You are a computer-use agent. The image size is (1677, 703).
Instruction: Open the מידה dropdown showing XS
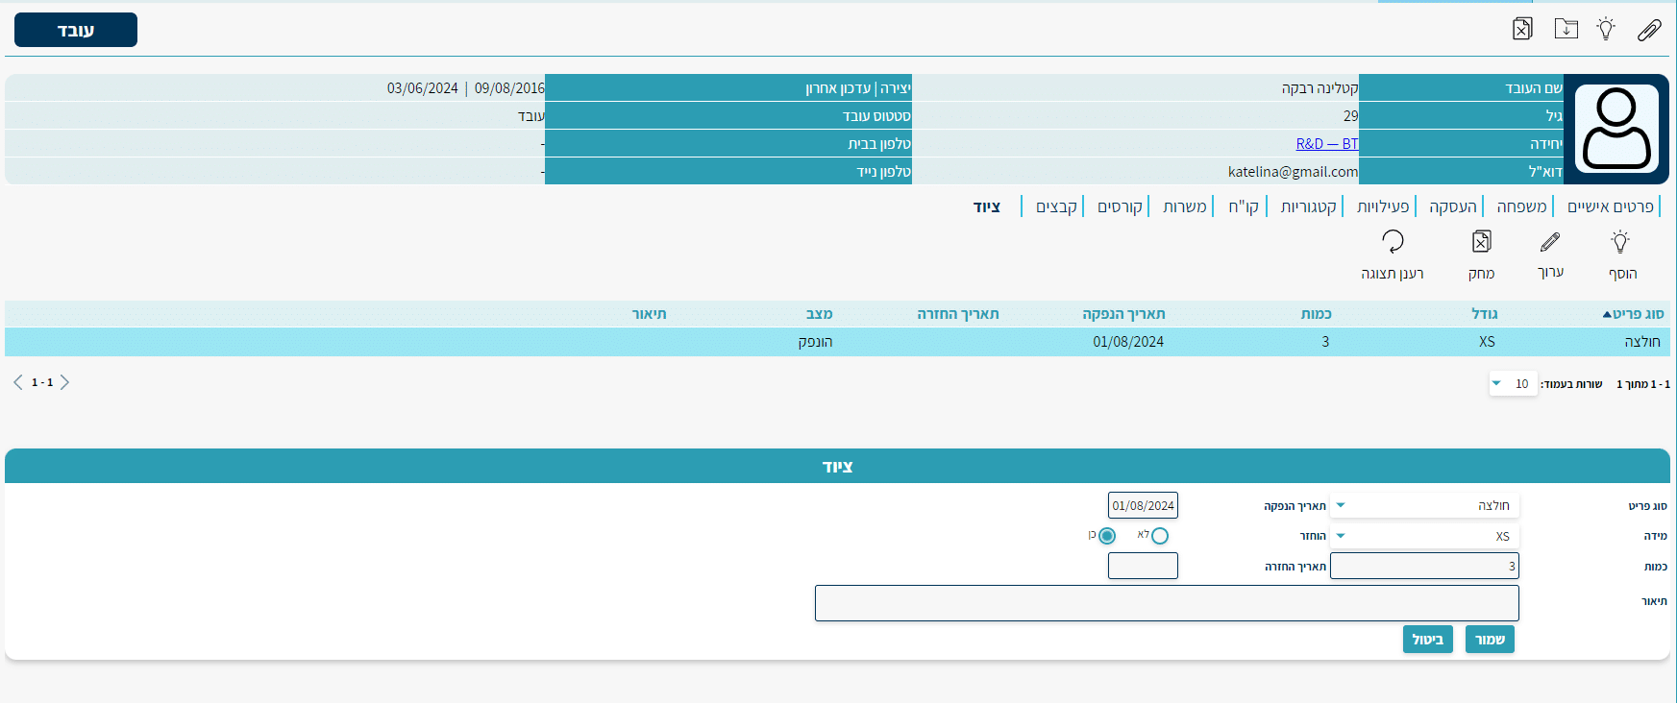pyautogui.click(x=1425, y=536)
